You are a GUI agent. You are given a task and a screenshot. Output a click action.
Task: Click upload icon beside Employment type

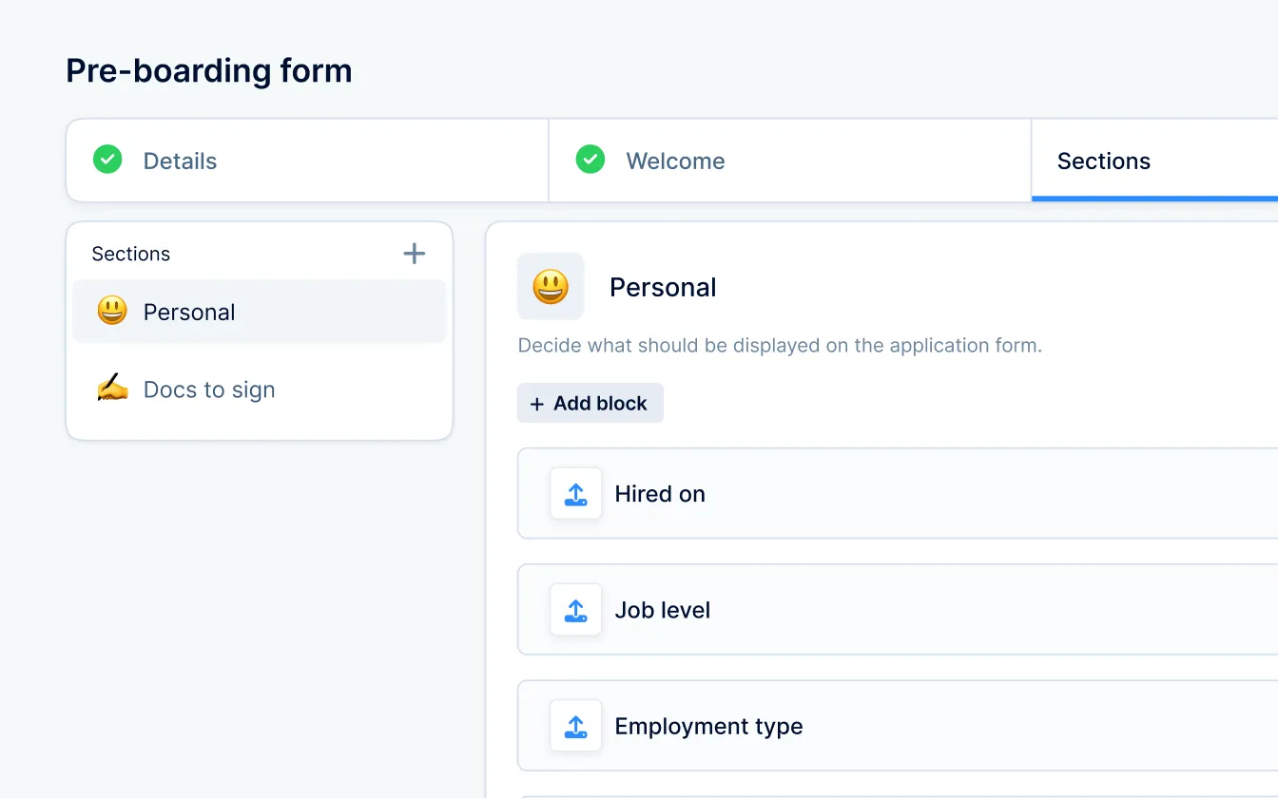pos(575,726)
